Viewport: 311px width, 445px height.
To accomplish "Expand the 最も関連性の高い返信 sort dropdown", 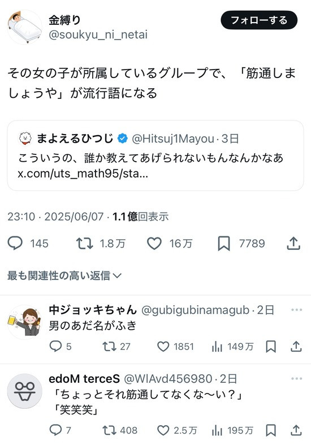I will tap(64, 275).
